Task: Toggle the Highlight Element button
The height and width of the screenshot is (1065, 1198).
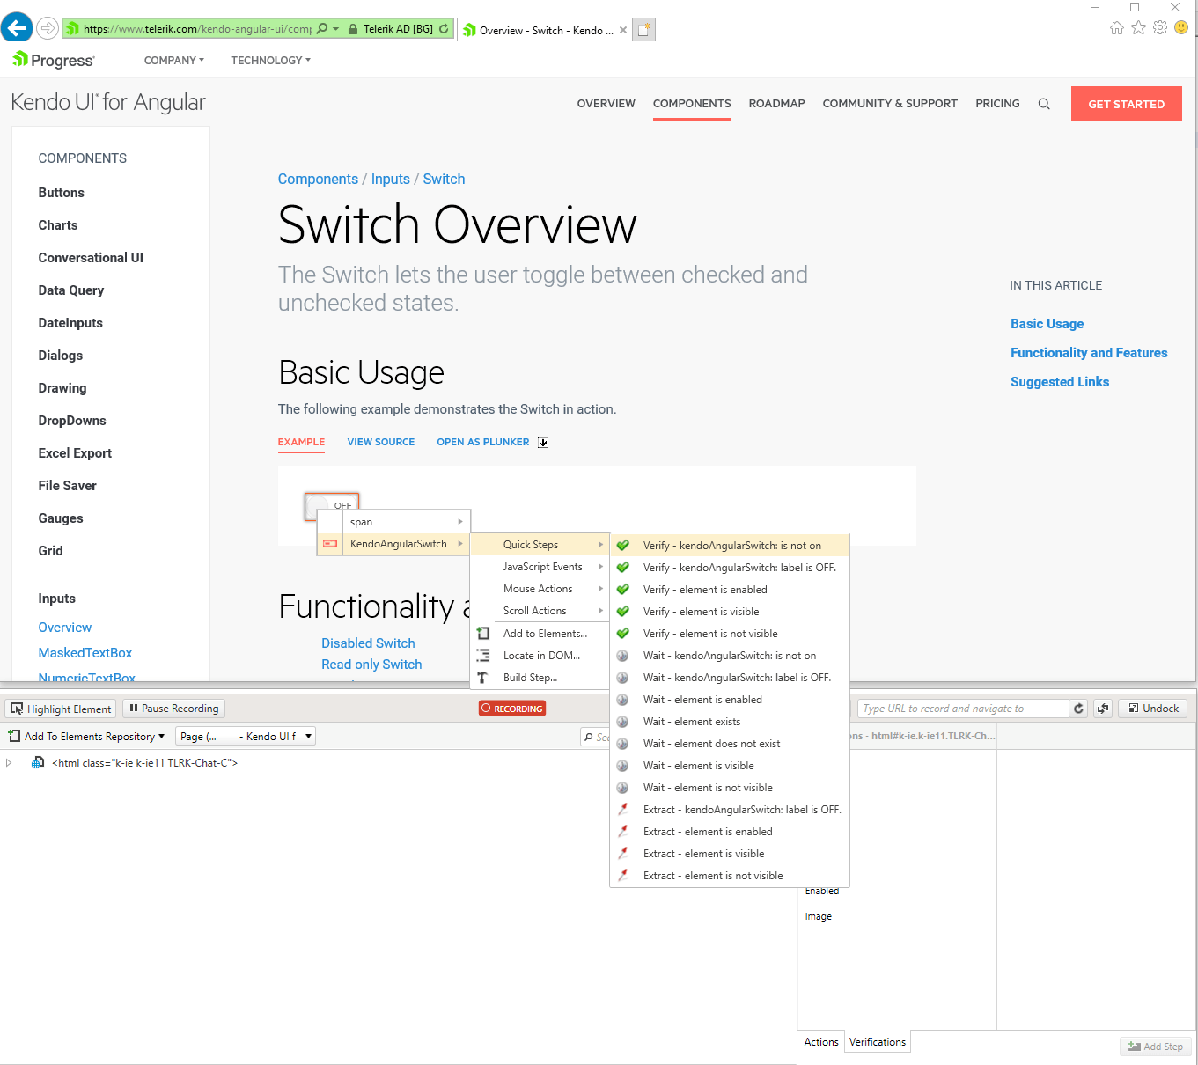Action: click(61, 709)
